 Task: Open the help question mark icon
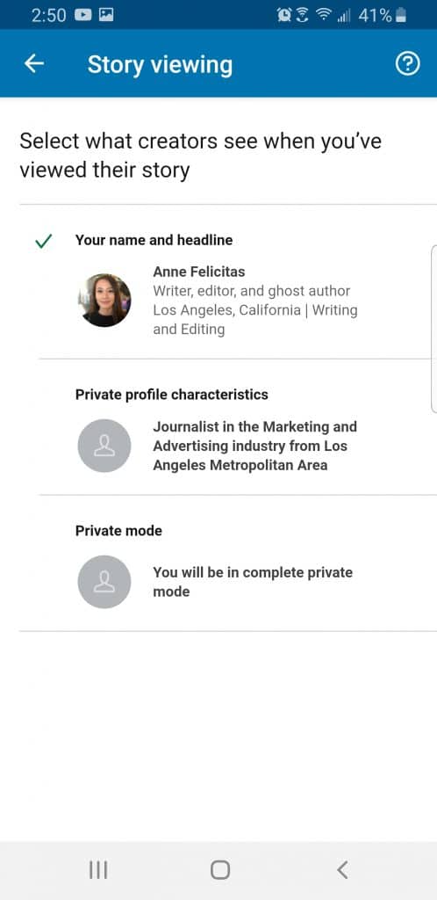coord(408,63)
